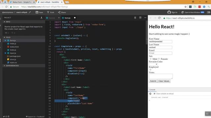
Task: Click the Open in New Window icon
Action: coord(182,12)
